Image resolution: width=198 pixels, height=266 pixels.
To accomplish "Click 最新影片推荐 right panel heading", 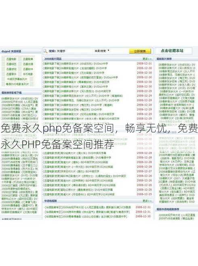I will click(x=164, y=59).
